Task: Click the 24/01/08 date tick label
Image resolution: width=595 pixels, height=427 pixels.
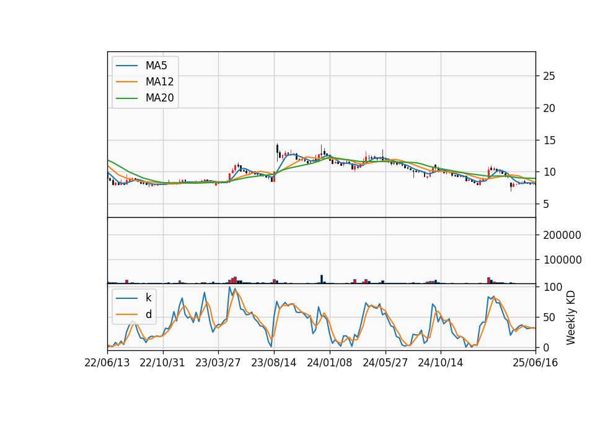Action: [x=329, y=363]
